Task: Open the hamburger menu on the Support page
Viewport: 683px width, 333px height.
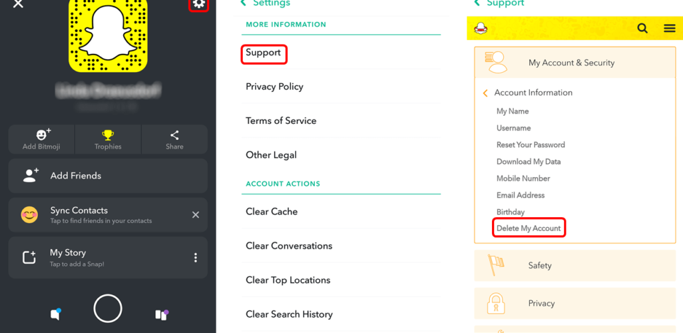Action: 670,28
